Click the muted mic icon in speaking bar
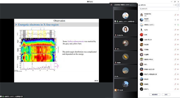The image size is (180, 98). coord(111,5)
